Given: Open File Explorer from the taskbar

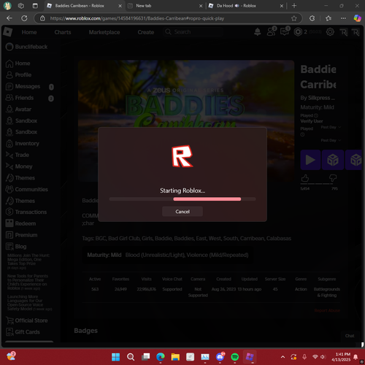Looking at the screenshot, I should (175, 357).
